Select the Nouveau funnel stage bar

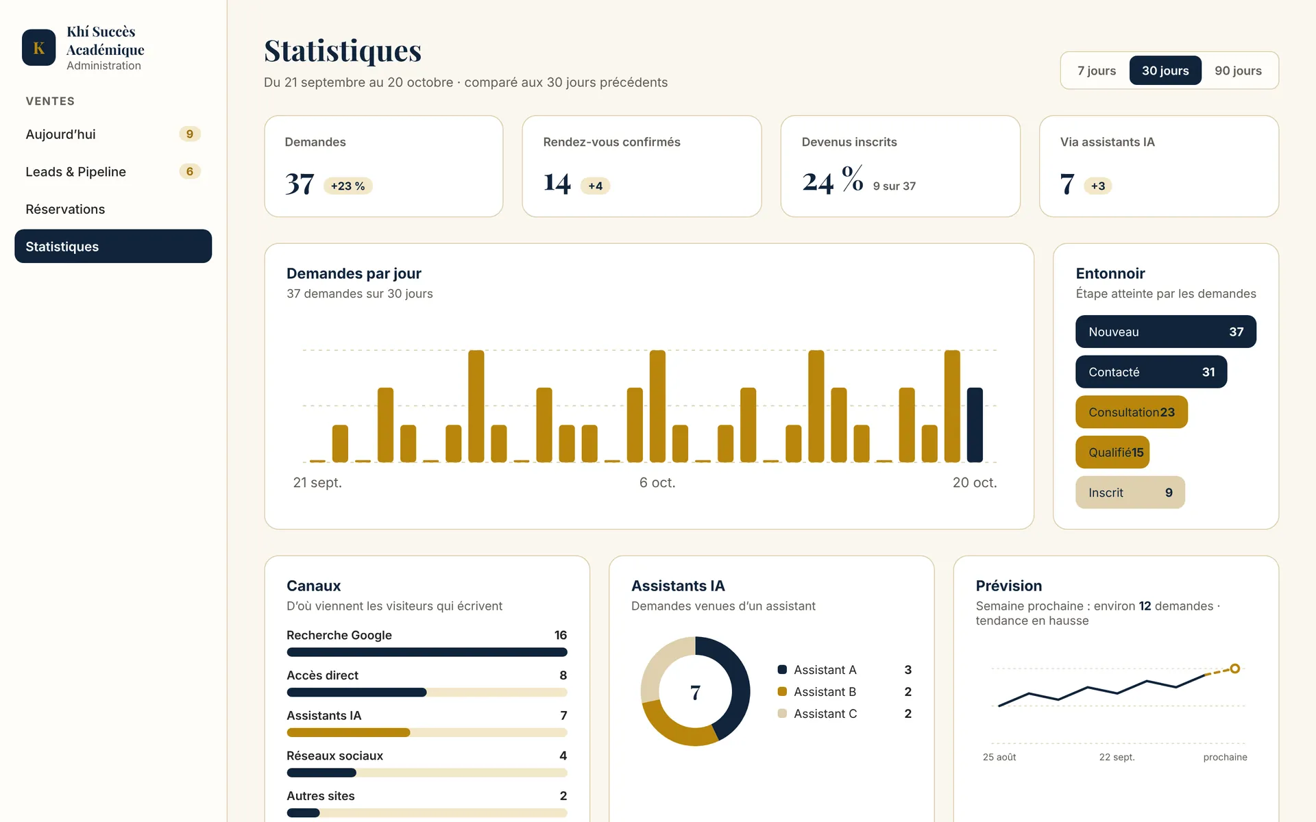click(x=1166, y=332)
